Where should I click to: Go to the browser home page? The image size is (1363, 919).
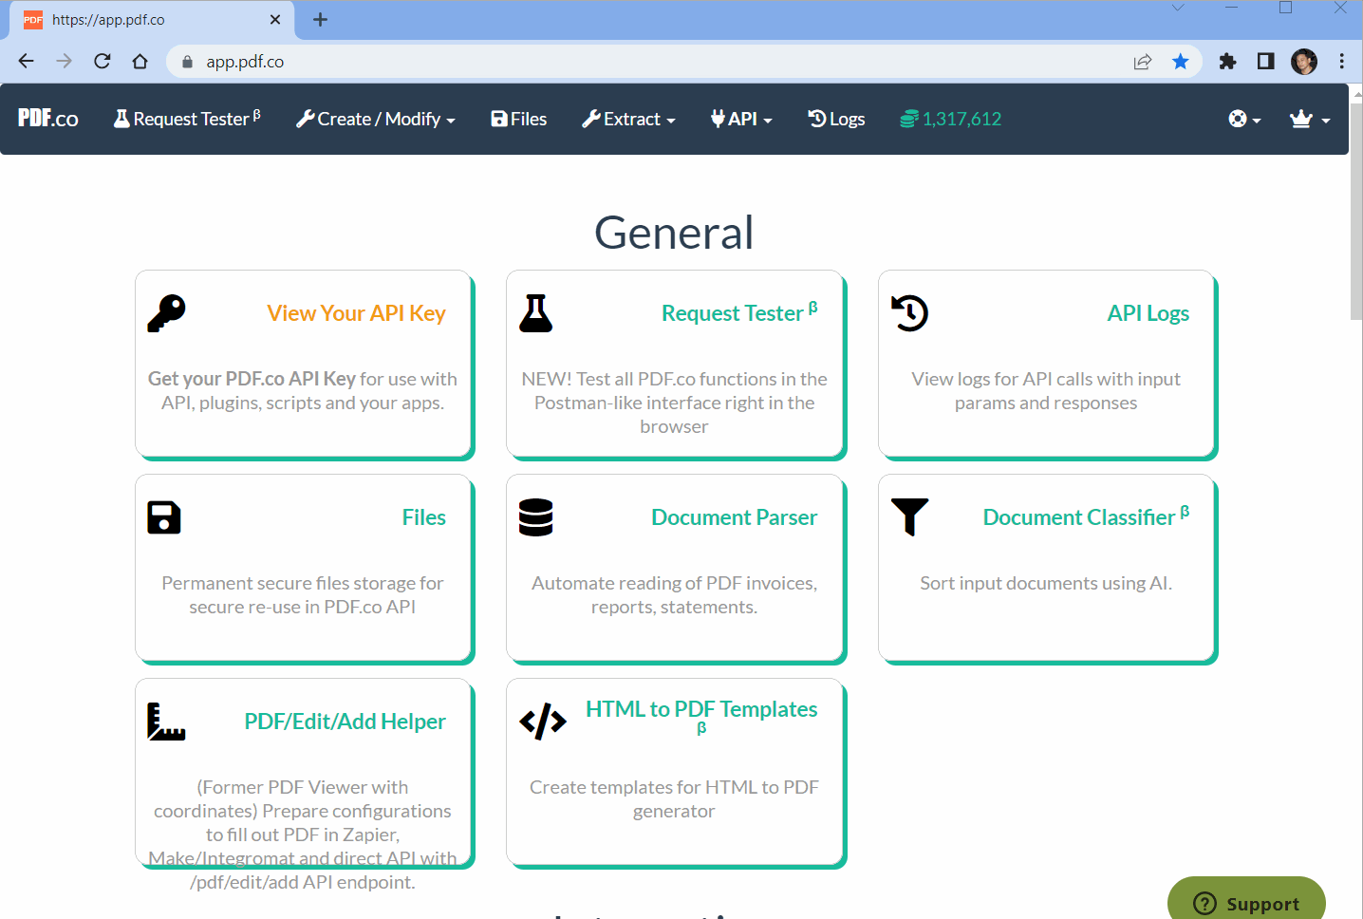click(140, 62)
